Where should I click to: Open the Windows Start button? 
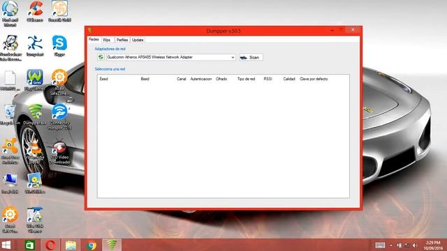pyautogui.click(x=6, y=245)
